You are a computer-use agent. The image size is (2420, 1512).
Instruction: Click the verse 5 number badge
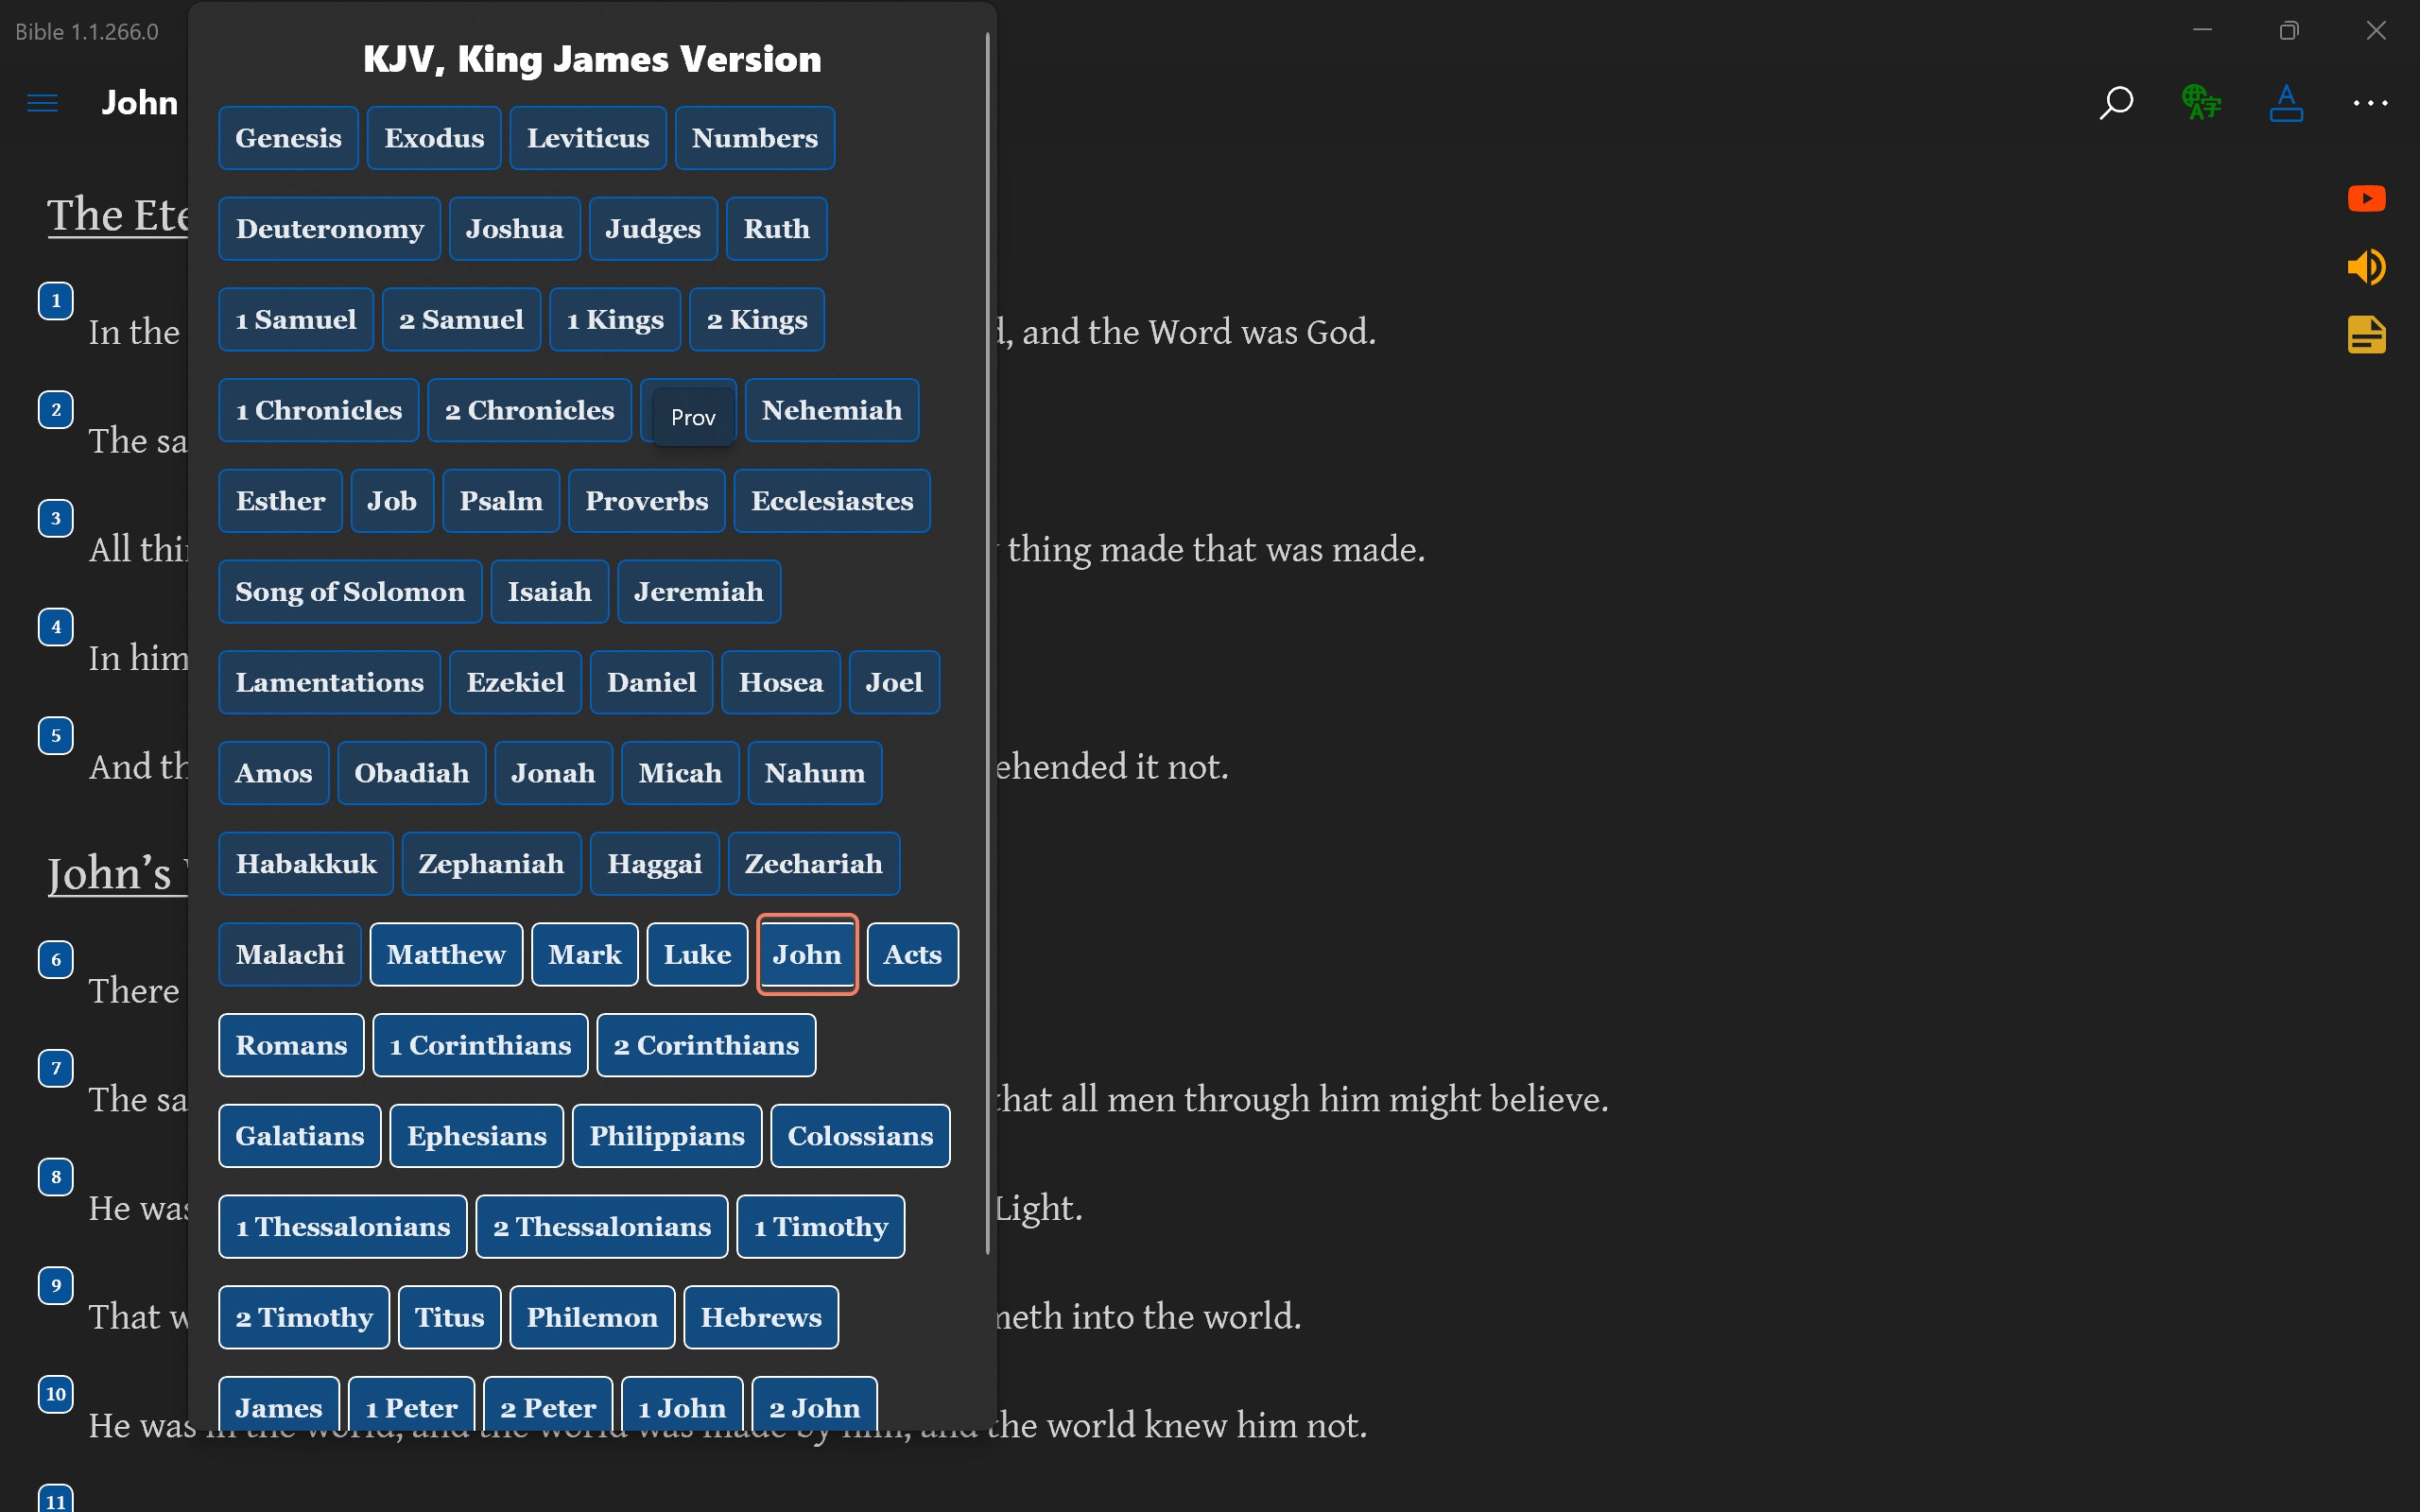(x=55, y=735)
